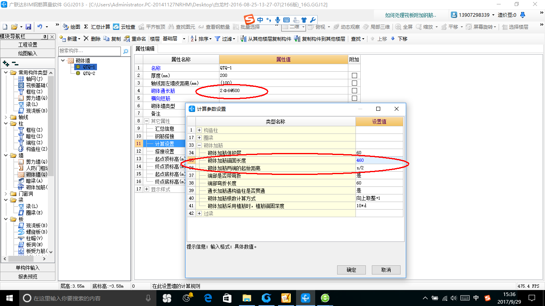Click the 重命名 rename tool
The image size is (545, 306).
135,39
